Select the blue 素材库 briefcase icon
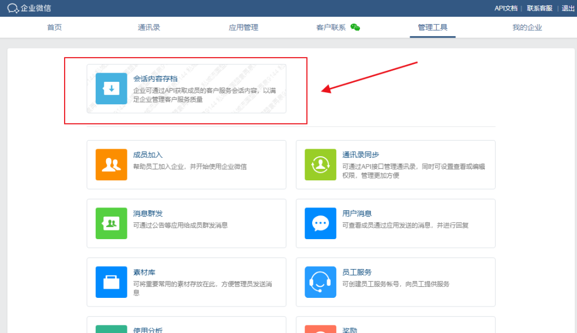 [x=111, y=282]
